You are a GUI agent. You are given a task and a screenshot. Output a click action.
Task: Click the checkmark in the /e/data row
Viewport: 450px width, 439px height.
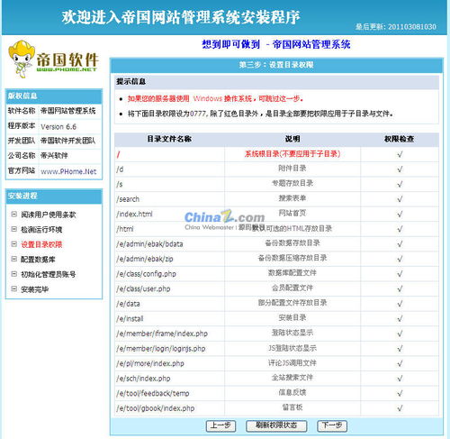point(400,304)
